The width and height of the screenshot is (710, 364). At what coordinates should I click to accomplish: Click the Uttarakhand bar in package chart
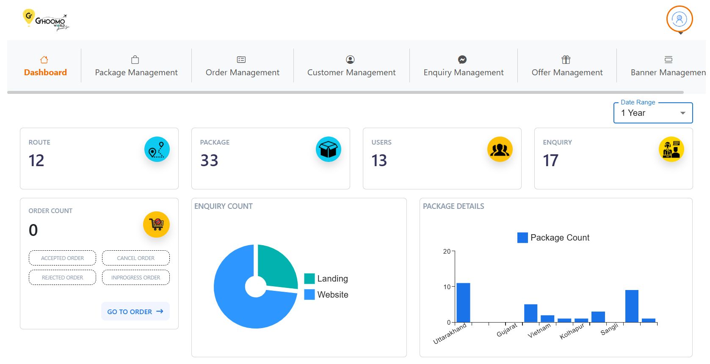(463, 303)
